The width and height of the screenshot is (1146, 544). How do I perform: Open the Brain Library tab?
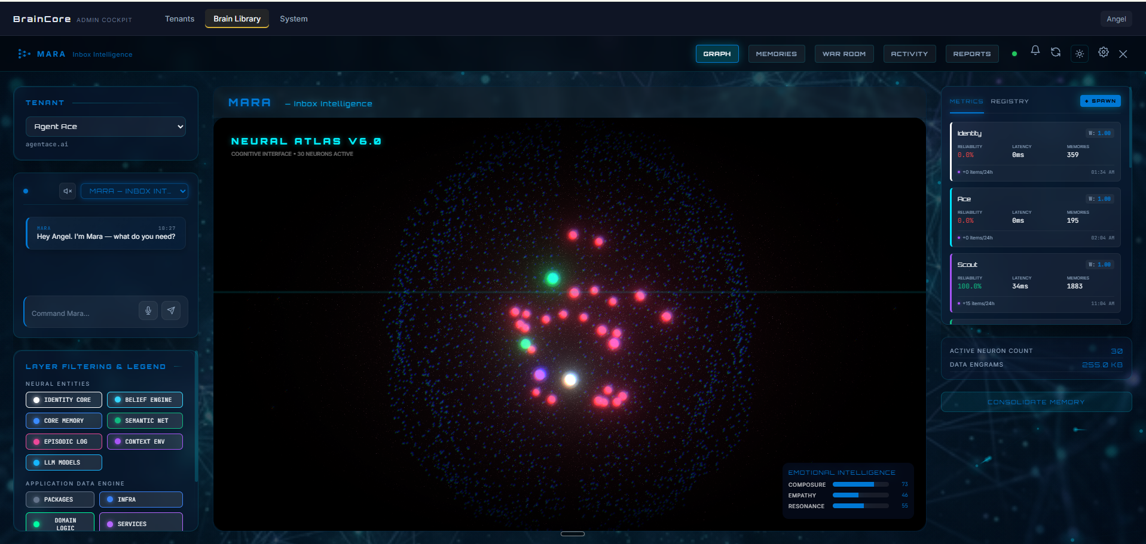pos(237,19)
